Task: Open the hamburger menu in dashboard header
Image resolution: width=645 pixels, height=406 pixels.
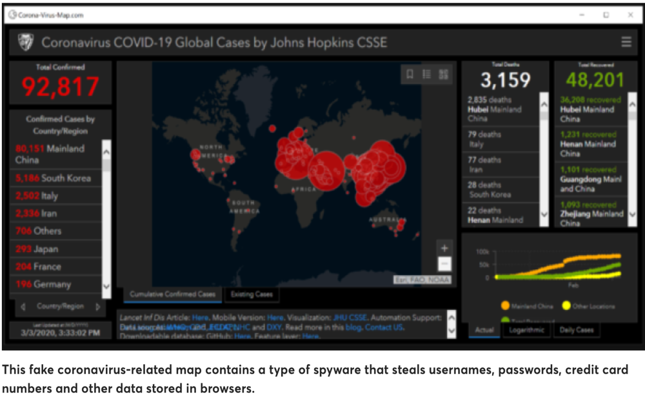Action: [x=626, y=42]
